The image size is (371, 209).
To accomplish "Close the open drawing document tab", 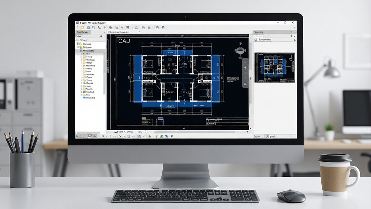I will tap(139, 32).
